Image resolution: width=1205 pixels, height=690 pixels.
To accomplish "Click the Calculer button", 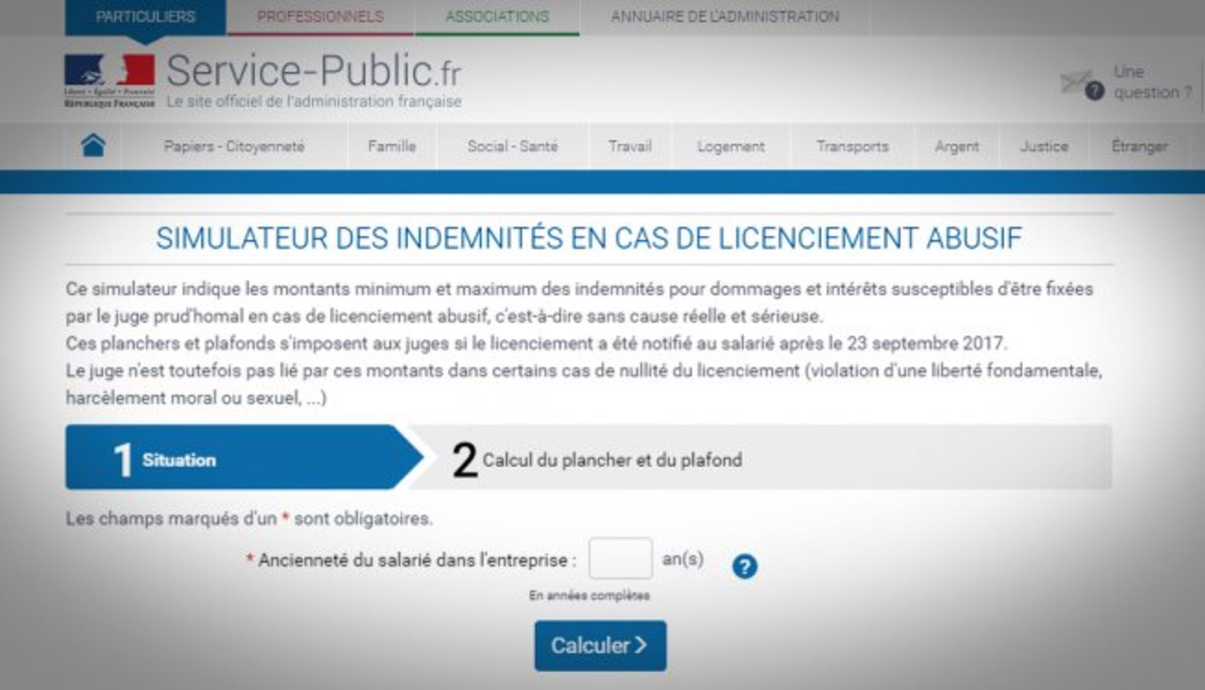I will coord(600,645).
